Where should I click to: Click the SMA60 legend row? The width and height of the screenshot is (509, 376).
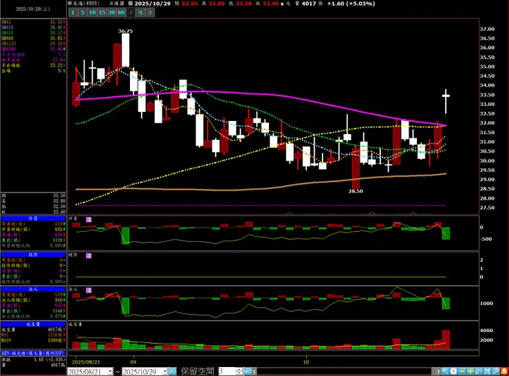point(33,38)
